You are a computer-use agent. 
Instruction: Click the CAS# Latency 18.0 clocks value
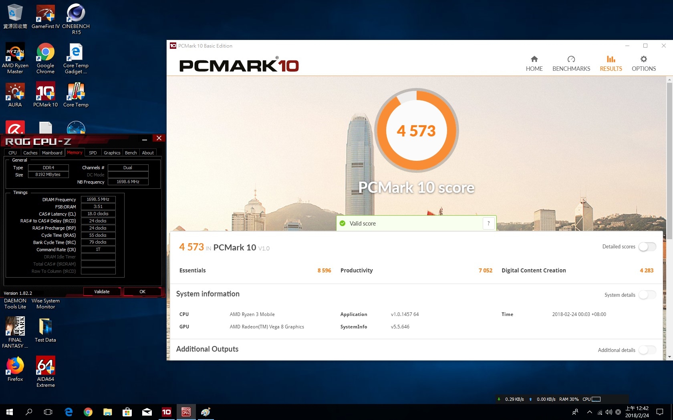(x=98, y=214)
